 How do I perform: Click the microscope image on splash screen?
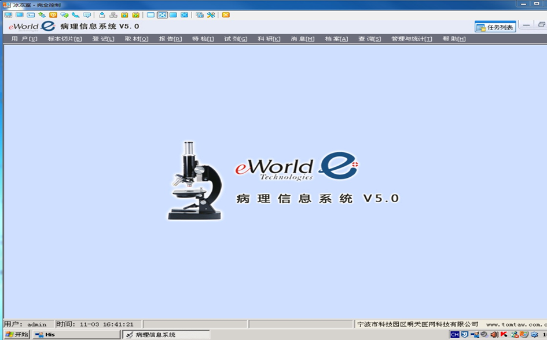(195, 181)
